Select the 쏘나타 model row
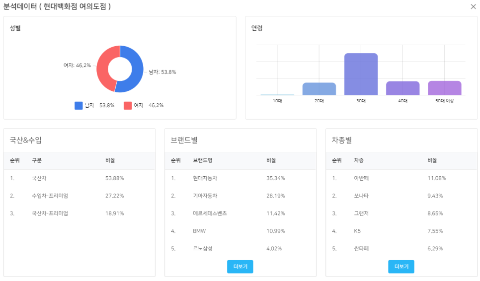 click(x=401, y=196)
